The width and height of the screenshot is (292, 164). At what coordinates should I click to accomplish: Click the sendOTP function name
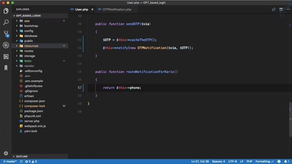[133, 24]
